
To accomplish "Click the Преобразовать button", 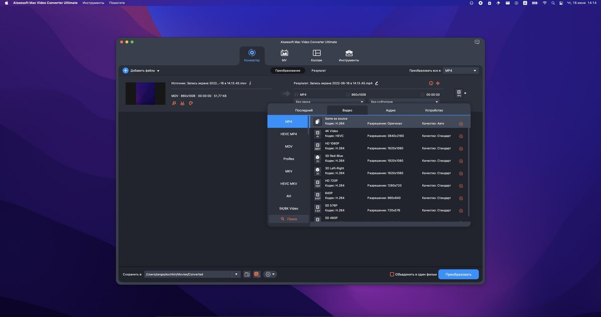I will (x=458, y=274).
